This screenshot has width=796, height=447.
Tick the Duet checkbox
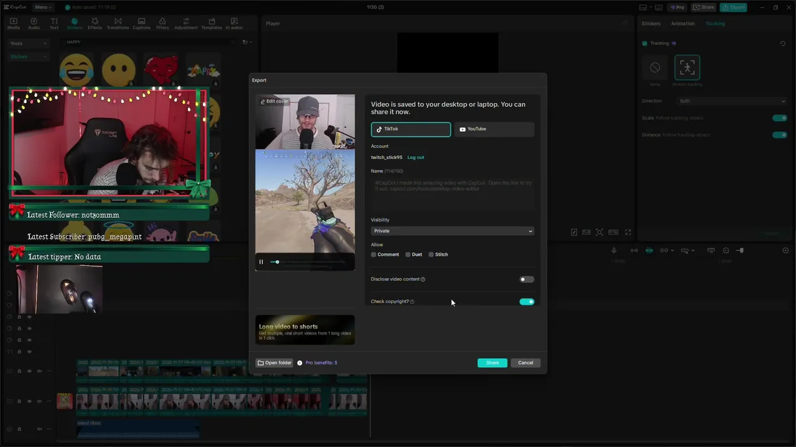(408, 255)
